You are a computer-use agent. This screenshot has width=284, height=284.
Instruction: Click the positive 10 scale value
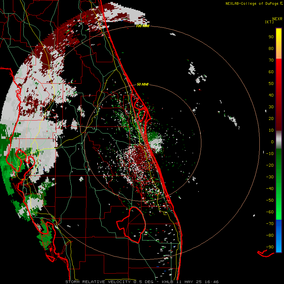pyautogui.click(x=271, y=130)
